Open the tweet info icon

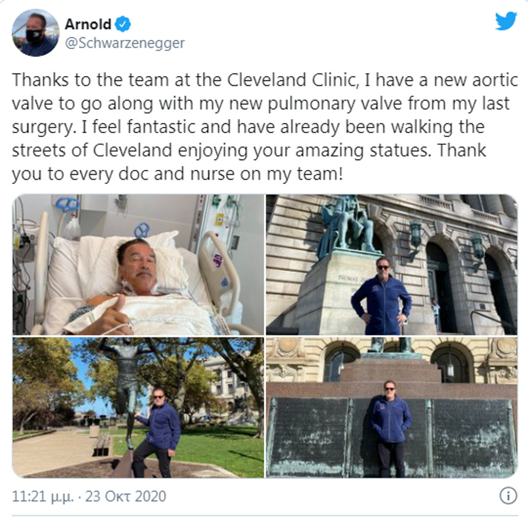(x=508, y=496)
